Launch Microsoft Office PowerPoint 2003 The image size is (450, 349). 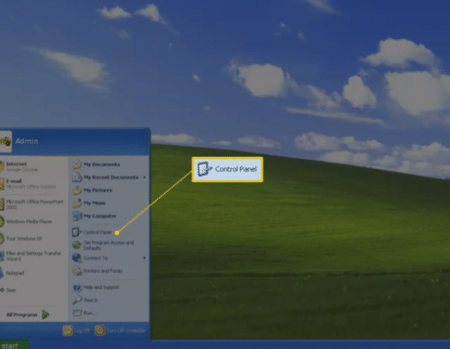pos(33,204)
